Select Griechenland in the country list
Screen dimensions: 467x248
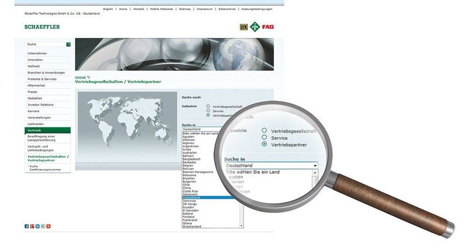(x=192, y=226)
